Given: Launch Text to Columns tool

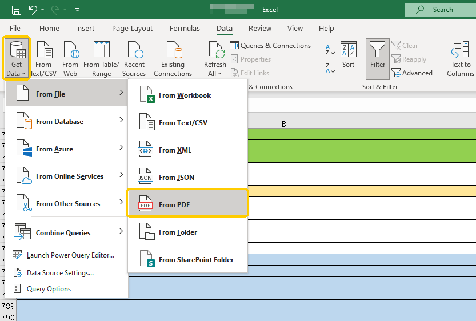Looking at the screenshot, I should [460, 58].
